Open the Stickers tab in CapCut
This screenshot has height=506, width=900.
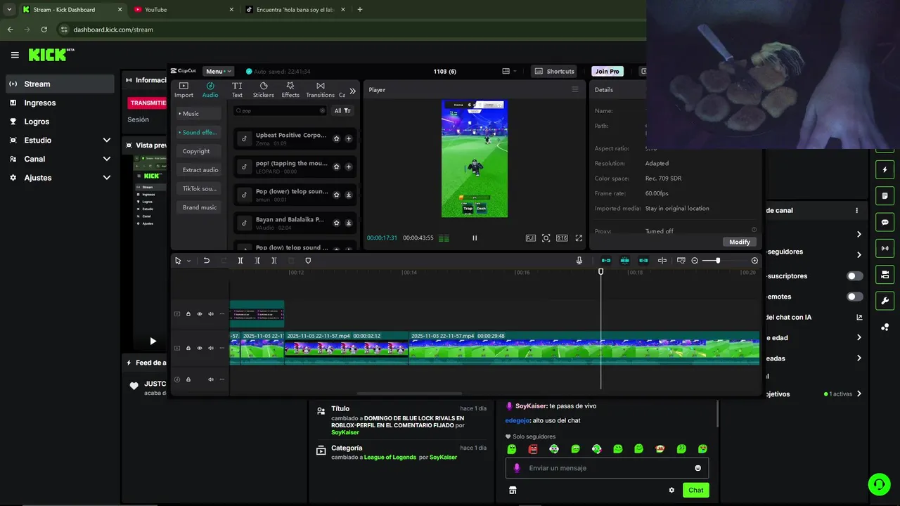point(264,90)
